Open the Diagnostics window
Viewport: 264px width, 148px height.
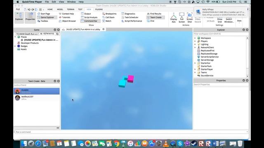(128, 14)
